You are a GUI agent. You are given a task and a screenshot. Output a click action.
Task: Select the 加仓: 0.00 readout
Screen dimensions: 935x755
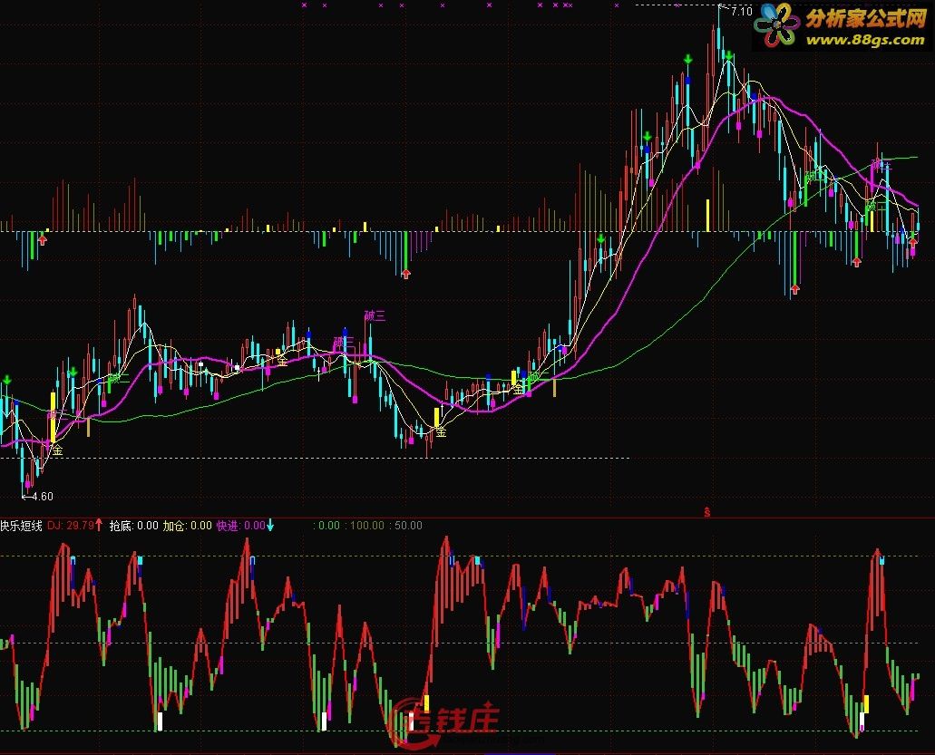pyautogui.click(x=187, y=526)
